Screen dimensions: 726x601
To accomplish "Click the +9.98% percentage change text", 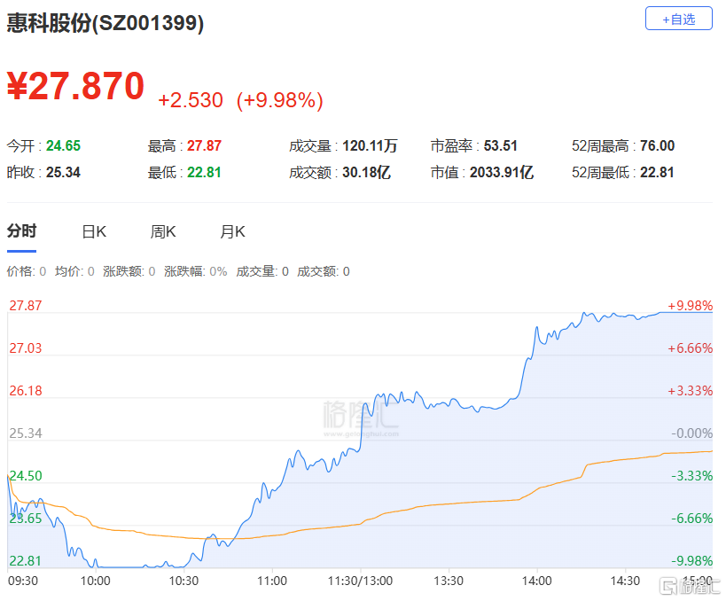I will [x=279, y=100].
